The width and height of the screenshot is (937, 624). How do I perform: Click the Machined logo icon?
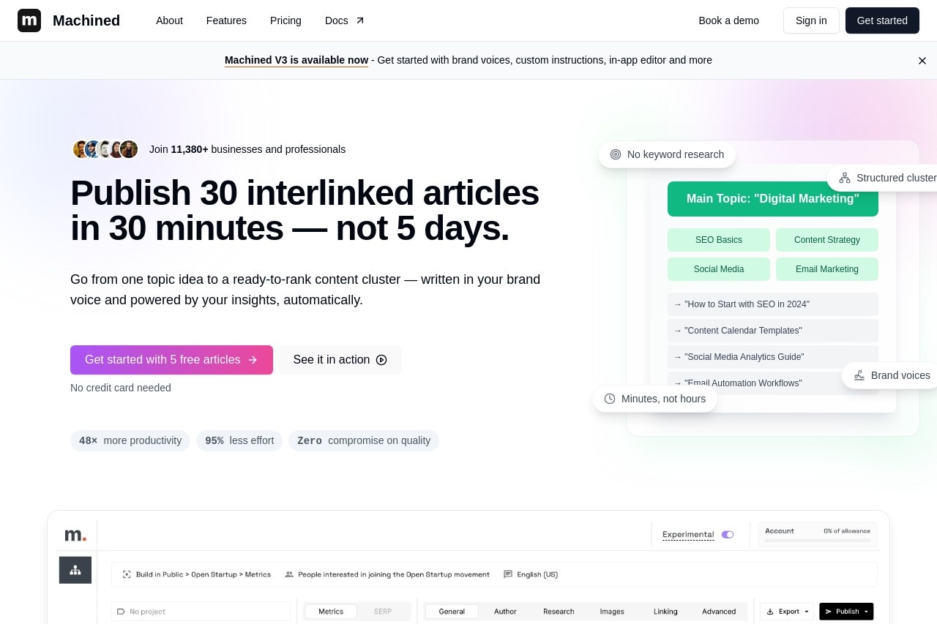coord(29,20)
